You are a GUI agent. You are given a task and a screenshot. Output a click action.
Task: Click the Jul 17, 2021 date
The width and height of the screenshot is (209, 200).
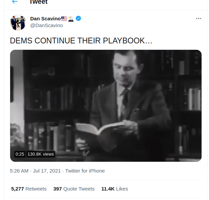[47, 171]
